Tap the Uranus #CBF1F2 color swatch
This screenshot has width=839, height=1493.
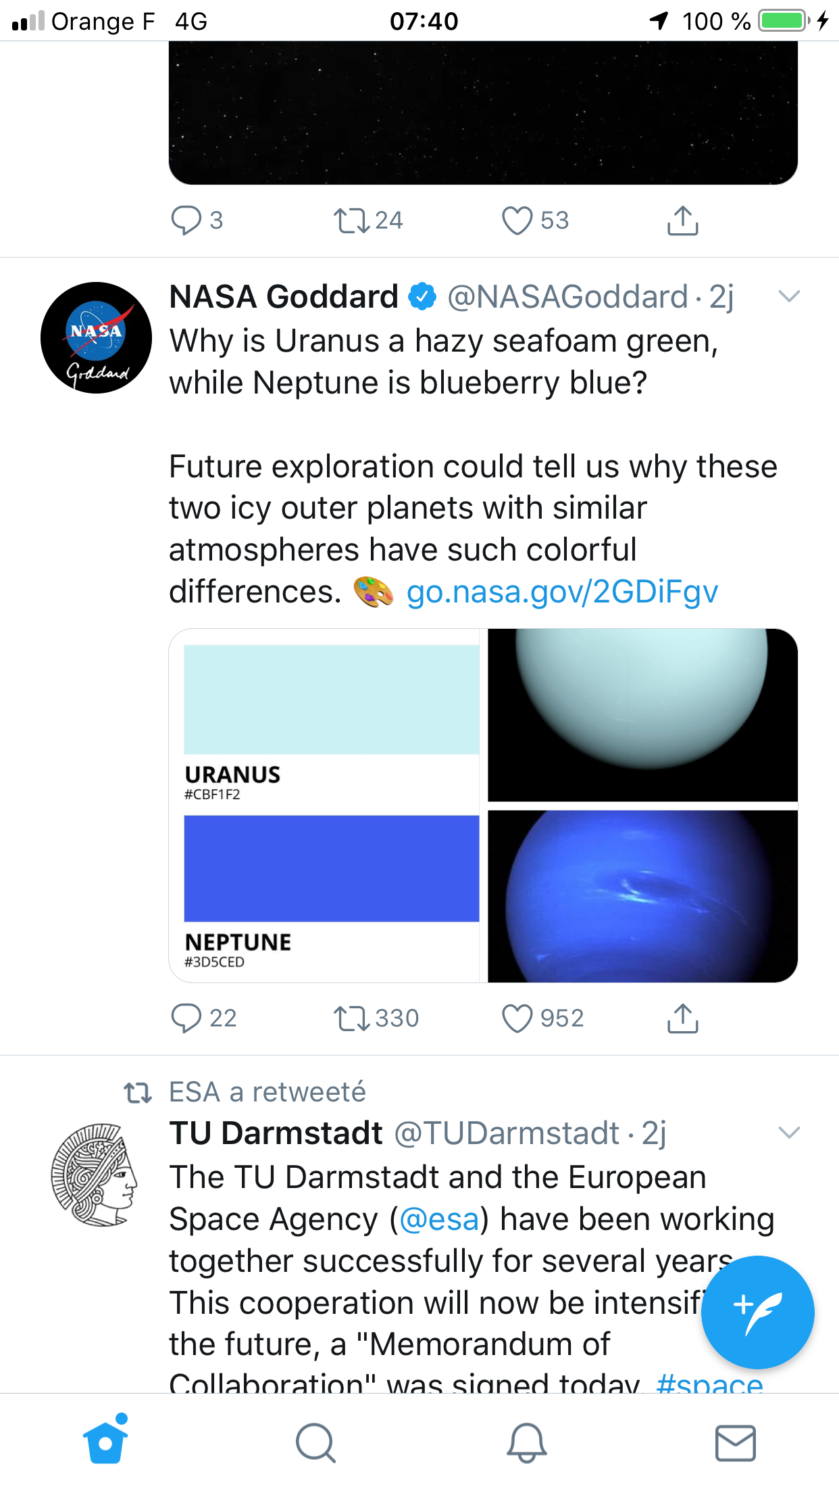pyautogui.click(x=331, y=700)
